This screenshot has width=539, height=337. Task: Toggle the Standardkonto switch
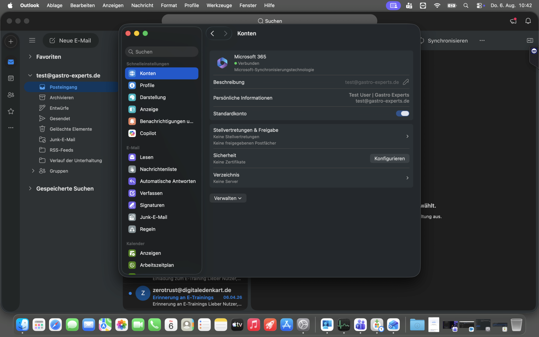403,113
